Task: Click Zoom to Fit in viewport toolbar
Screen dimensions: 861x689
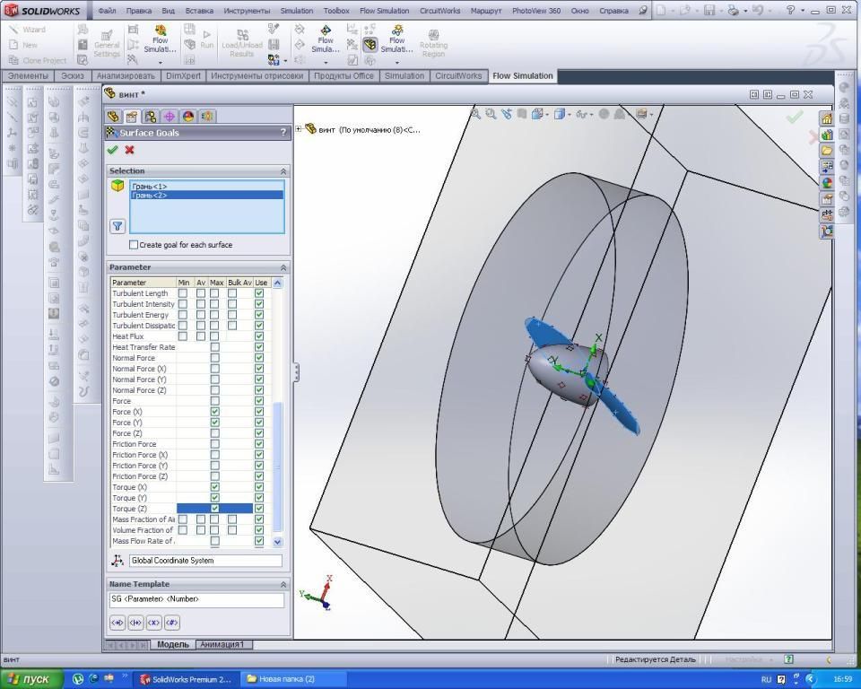Action: 475,114
